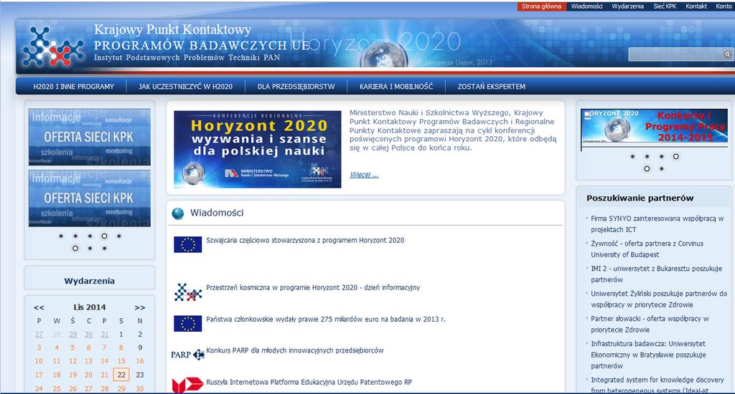Open Sieć KPK top menu item

(x=665, y=6)
